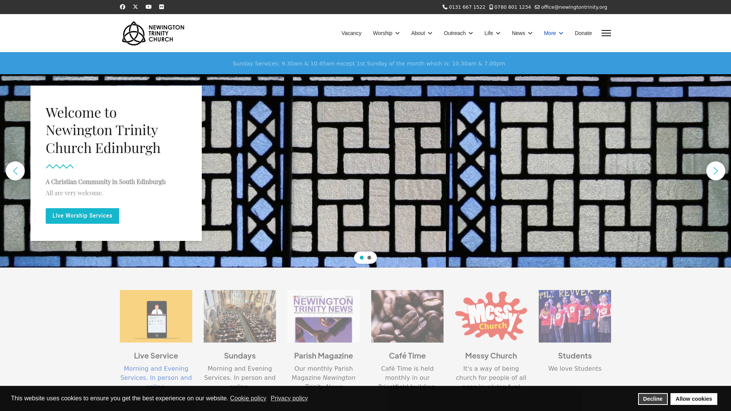Click the Parish Magazine heading
The width and height of the screenshot is (731, 411).
pos(324,356)
